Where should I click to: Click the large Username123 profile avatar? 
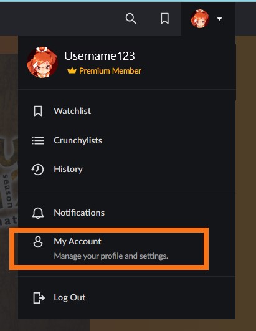tap(42, 62)
